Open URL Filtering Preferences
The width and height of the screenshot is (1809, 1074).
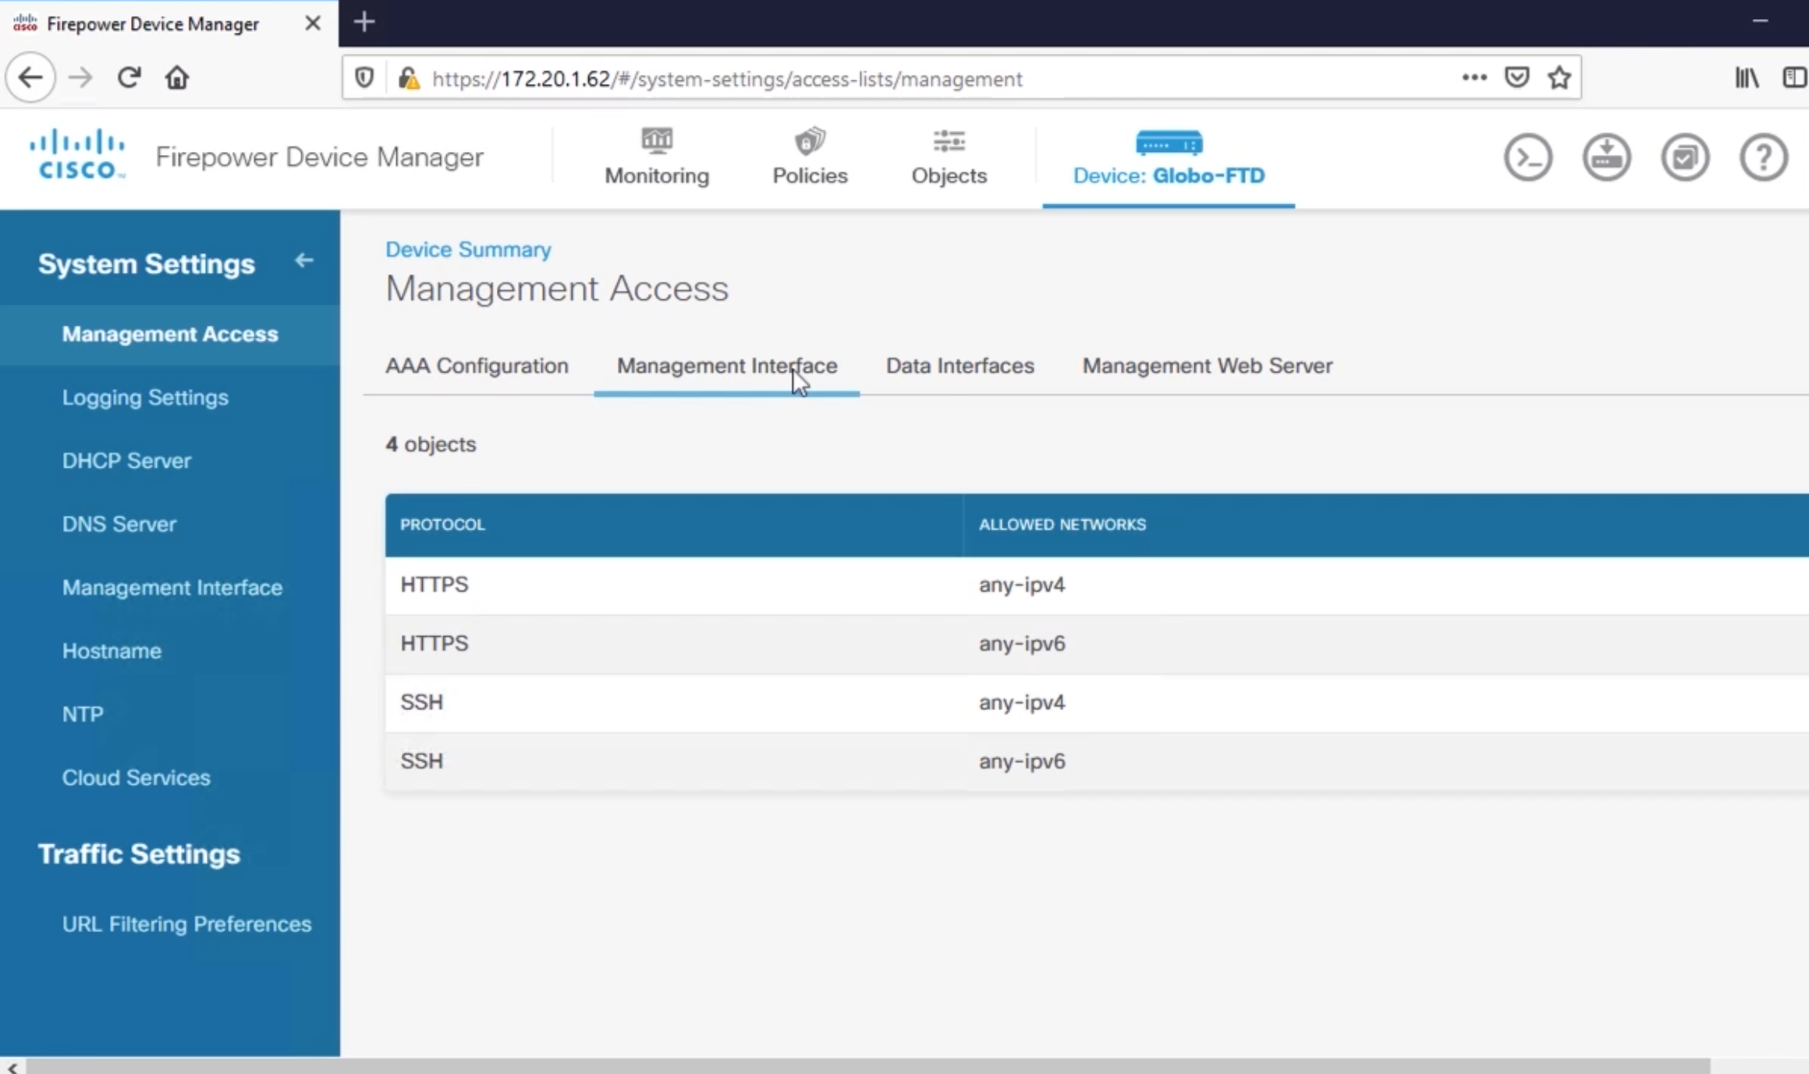coord(186,924)
